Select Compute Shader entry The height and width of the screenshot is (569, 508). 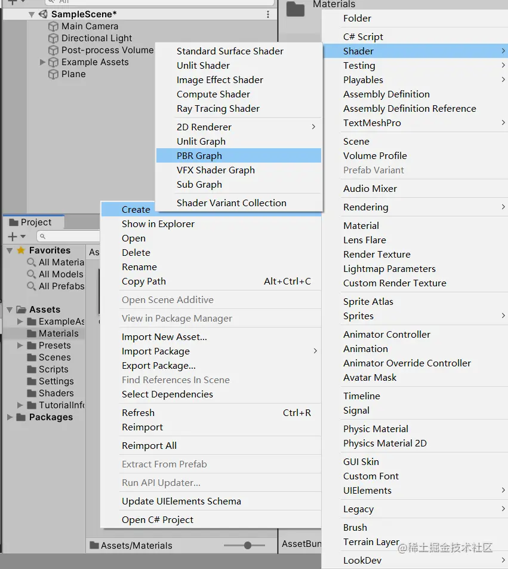click(x=239, y=94)
